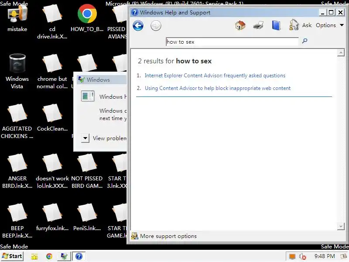
Task: Click the orange tray notification icon
Action: [x=292, y=257]
